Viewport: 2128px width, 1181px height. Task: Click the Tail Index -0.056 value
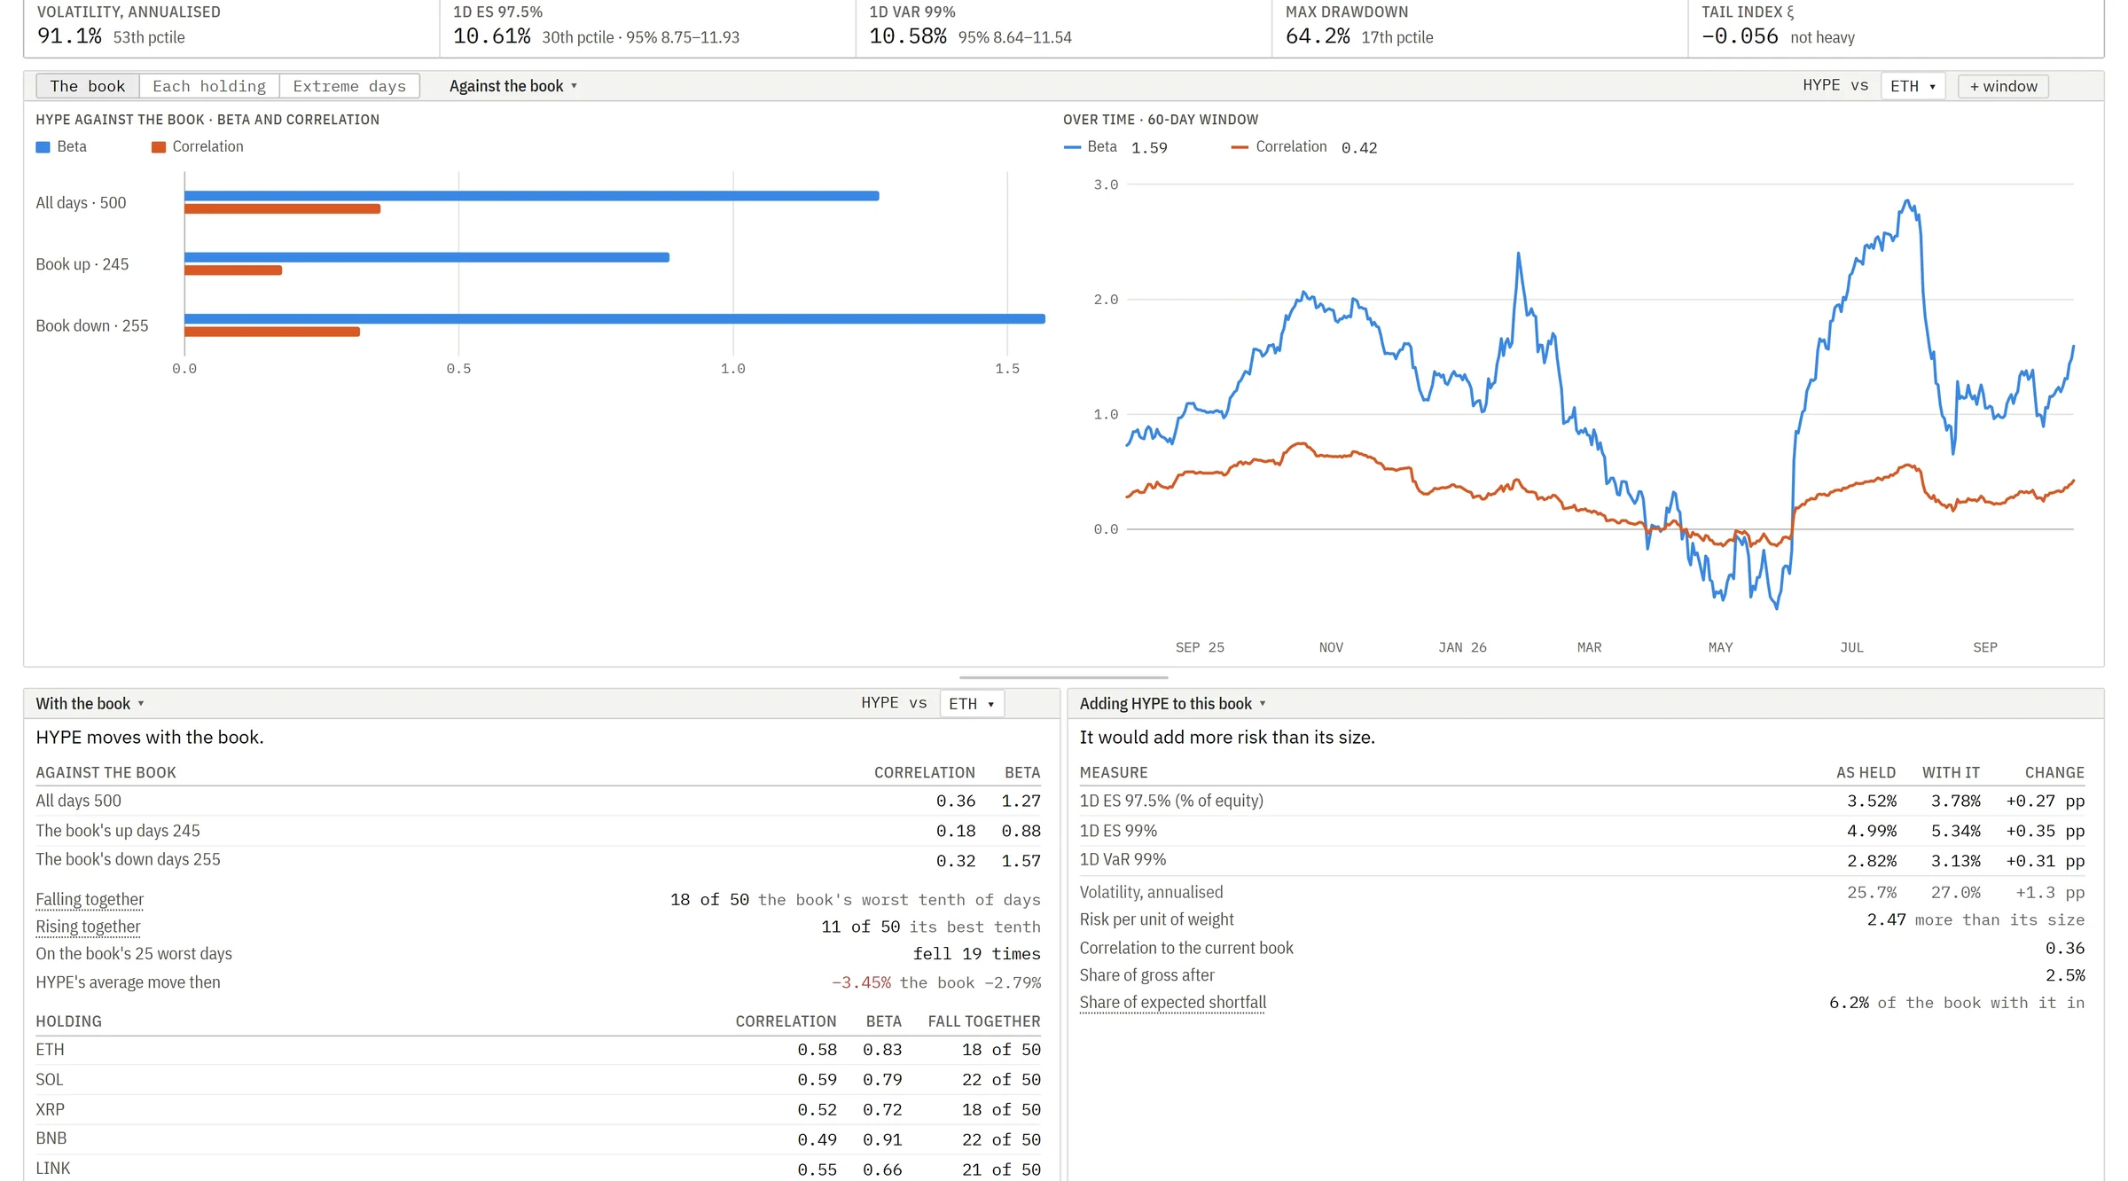click(1740, 36)
